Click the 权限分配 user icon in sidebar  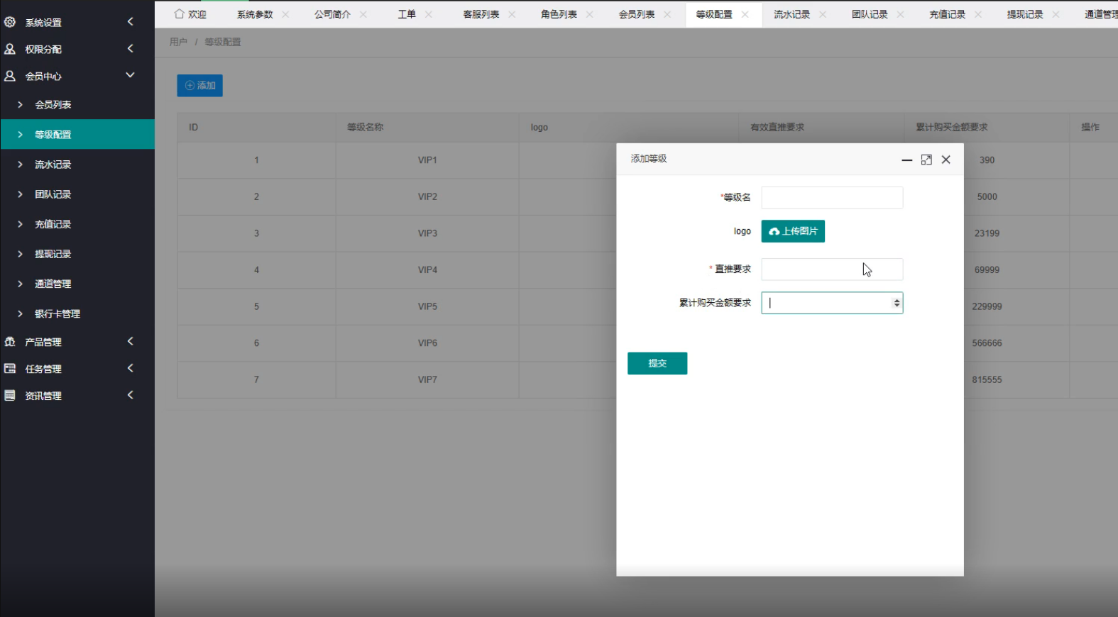(10, 49)
